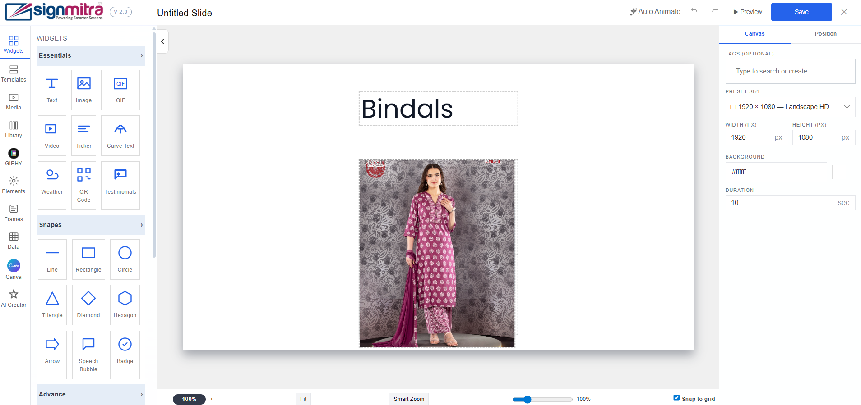Toggle Snap to grid checkbox
This screenshot has width=861, height=405.
pyautogui.click(x=676, y=398)
